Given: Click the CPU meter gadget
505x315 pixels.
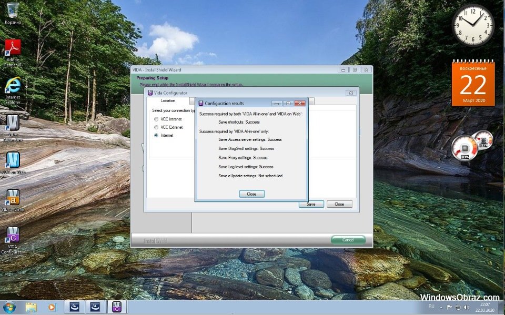Looking at the screenshot, I should 464,148.
